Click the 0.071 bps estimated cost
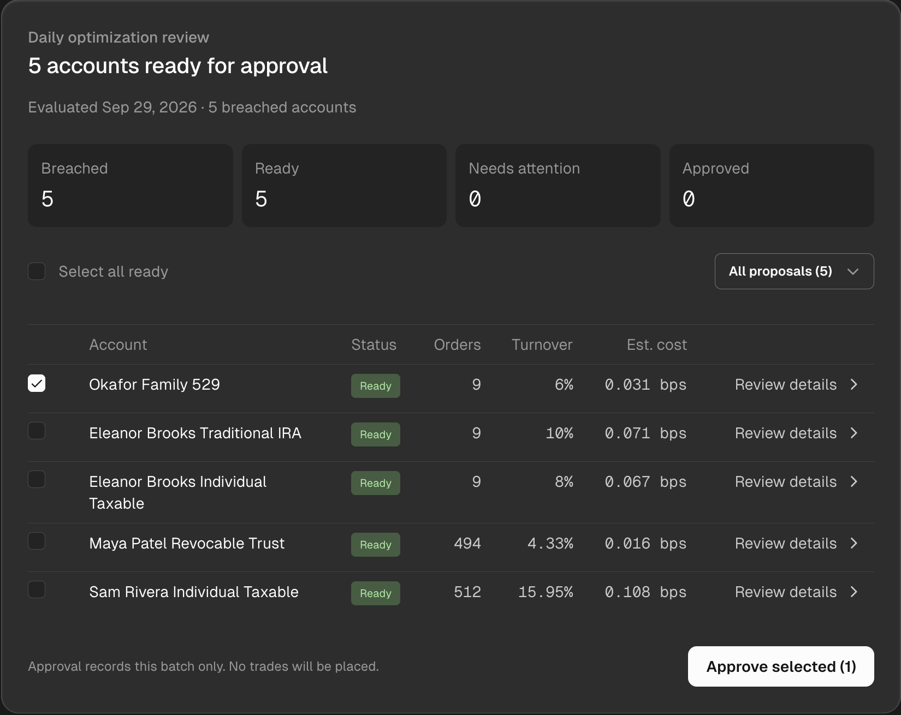901x715 pixels. (645, 433)
